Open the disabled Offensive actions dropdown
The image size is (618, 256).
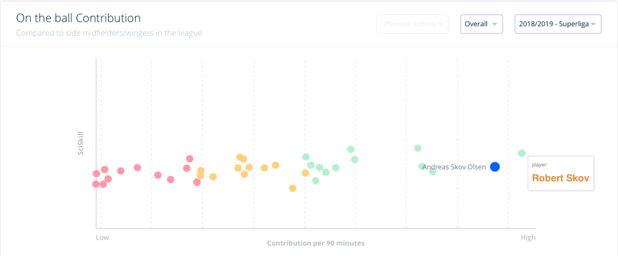pyautogui.click(x=412, y=24)
